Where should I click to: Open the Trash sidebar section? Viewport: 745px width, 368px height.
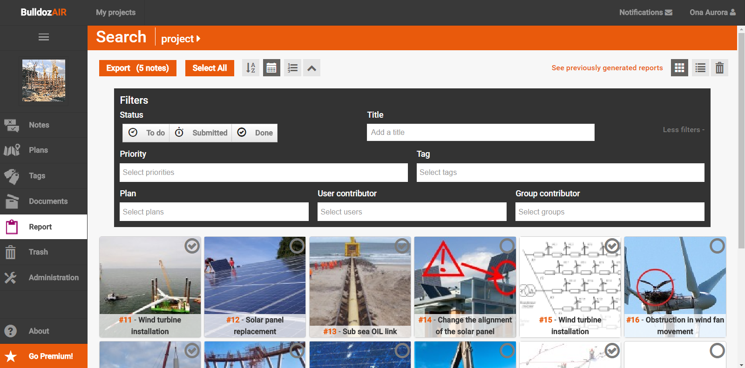pyautogui.click(x=44, y=252)
